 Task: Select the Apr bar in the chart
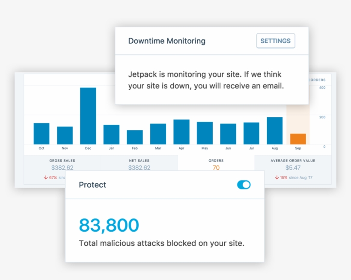tap(181, 132)
